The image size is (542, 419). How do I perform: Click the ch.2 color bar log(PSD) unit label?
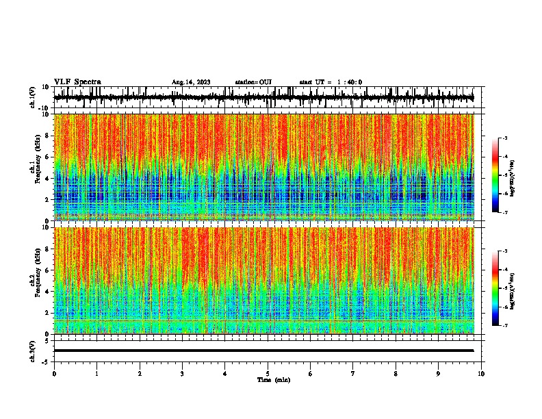(x=513, y=292)
